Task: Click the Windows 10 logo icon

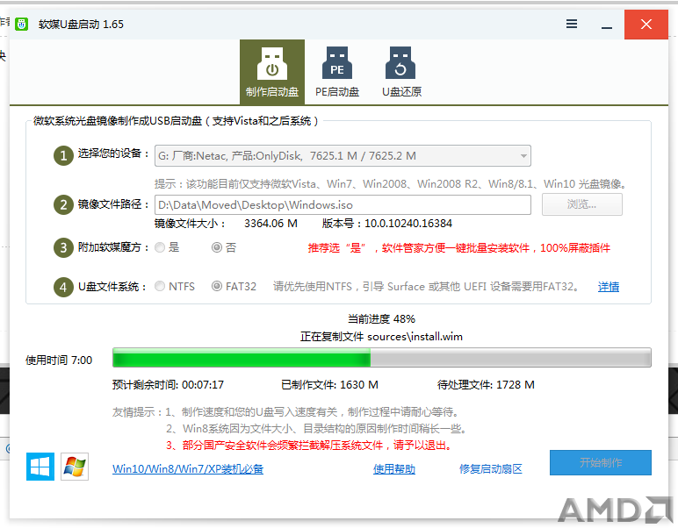Action: [40, 467]
